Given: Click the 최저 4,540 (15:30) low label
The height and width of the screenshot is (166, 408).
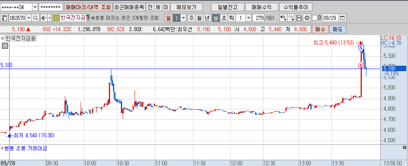Looking at the screenshot, I should [x=34, y=136].
